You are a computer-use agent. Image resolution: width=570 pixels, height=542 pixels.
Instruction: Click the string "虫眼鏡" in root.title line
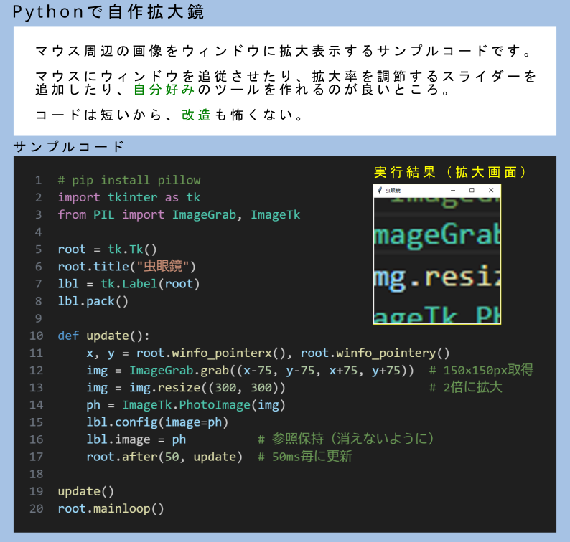pos(163,267)
